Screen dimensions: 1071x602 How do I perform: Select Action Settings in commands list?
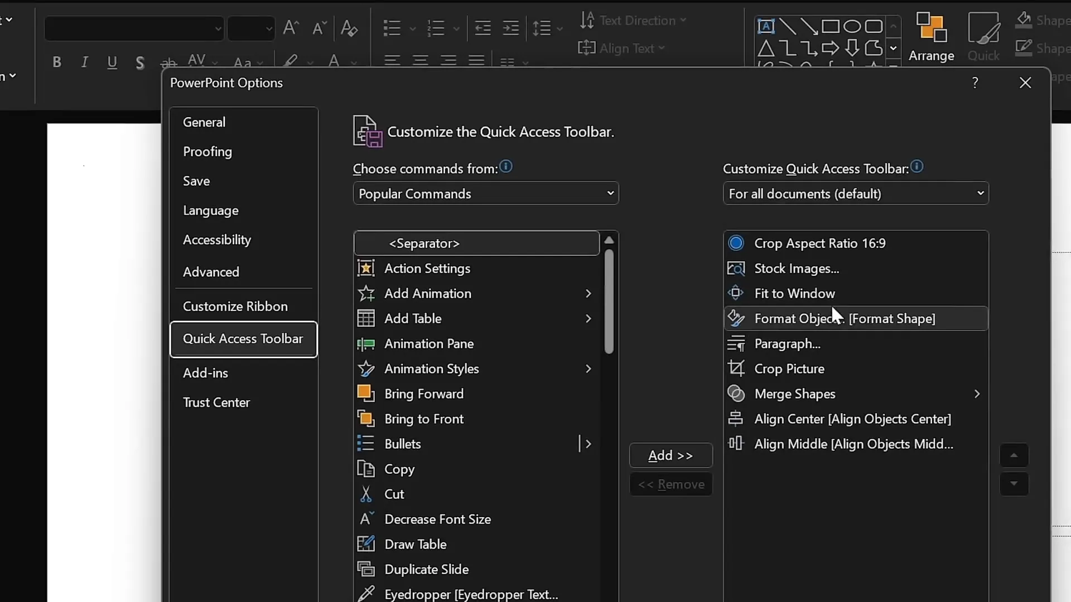click(477, 268)
